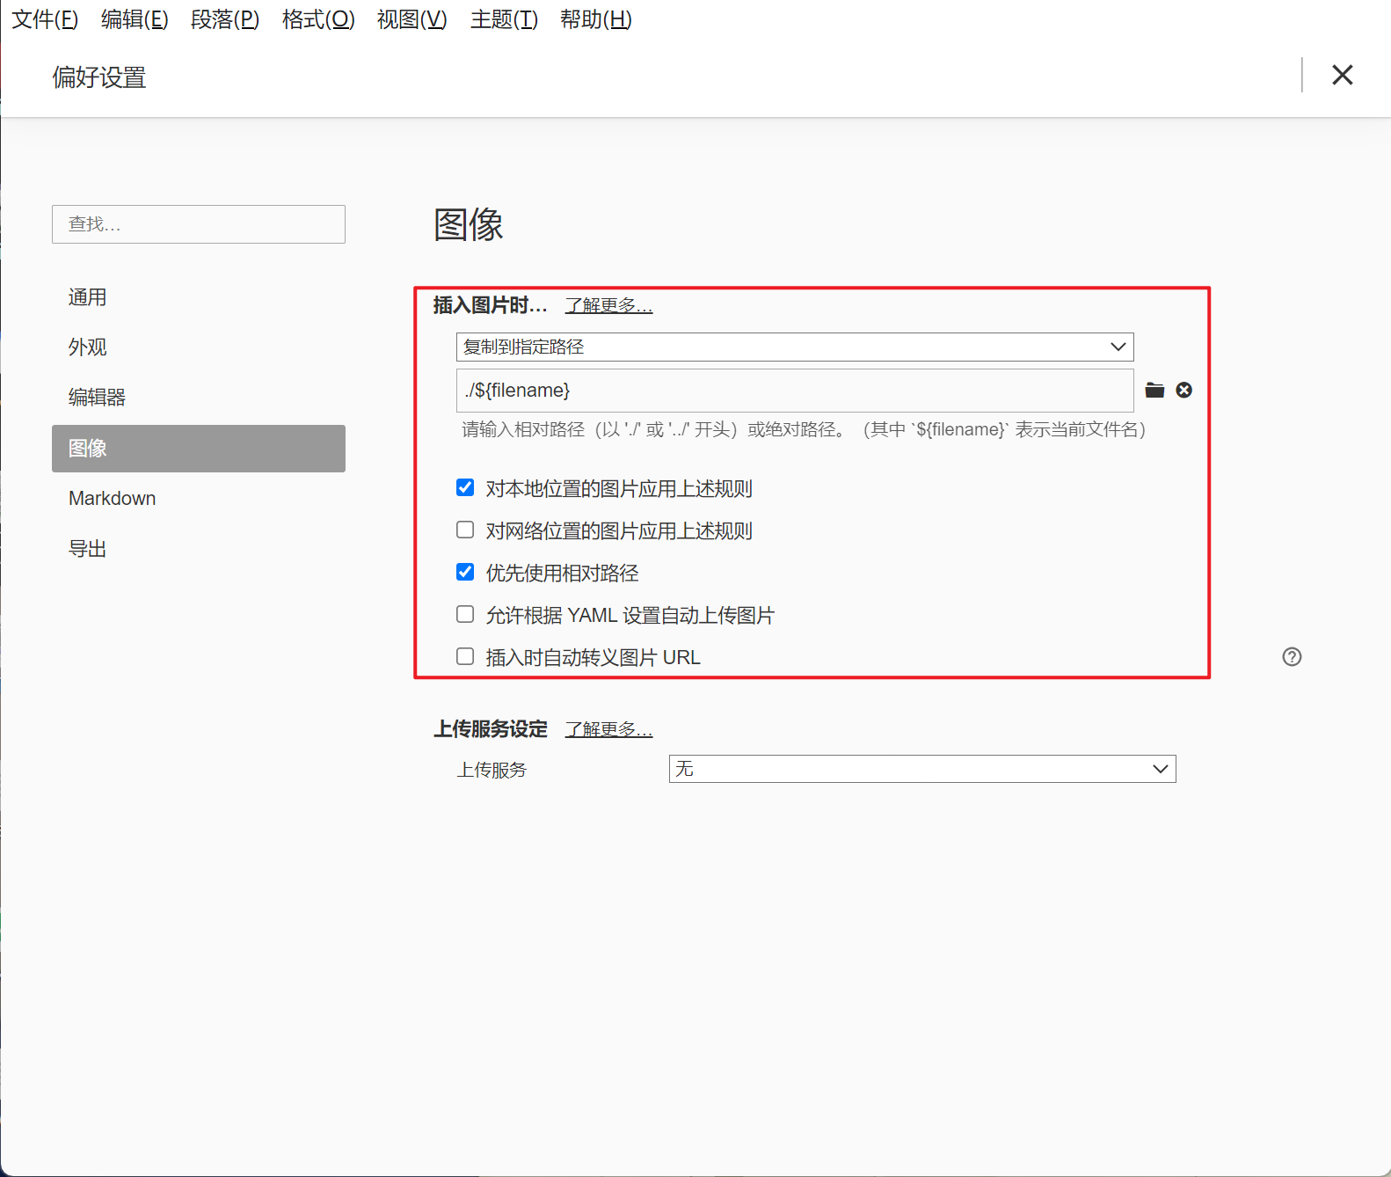Close the preferences panel with X

coord(1343,75)
